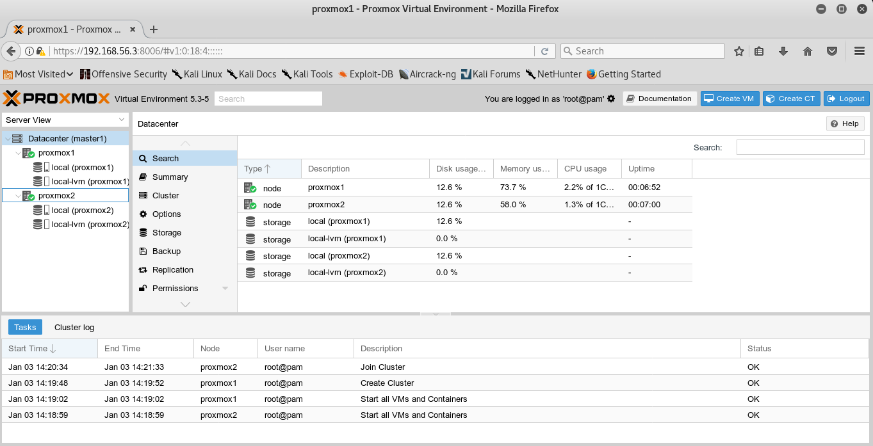
Task: Open the Server View dropdown
Action: click(x=66, y=120)
